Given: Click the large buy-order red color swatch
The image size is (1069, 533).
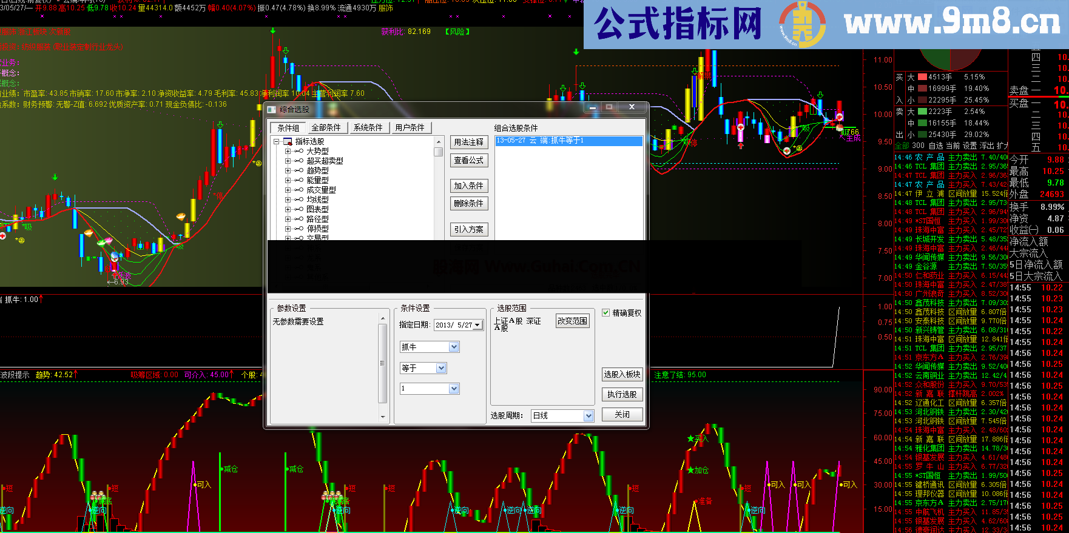Looking at the screenshot, I should click(x=922, y=77).
